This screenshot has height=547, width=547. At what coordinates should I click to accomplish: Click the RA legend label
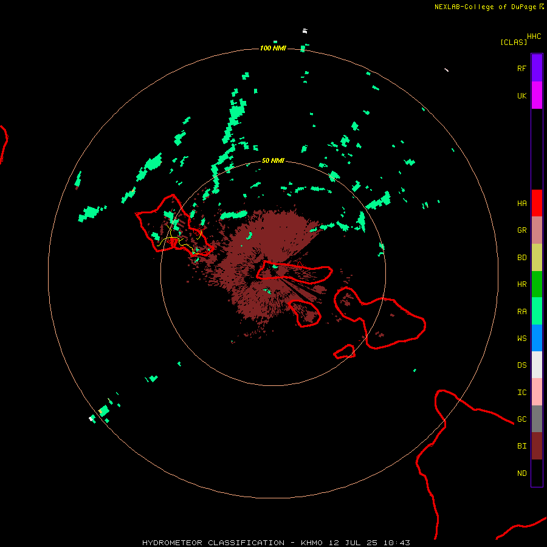coord(521,312)
